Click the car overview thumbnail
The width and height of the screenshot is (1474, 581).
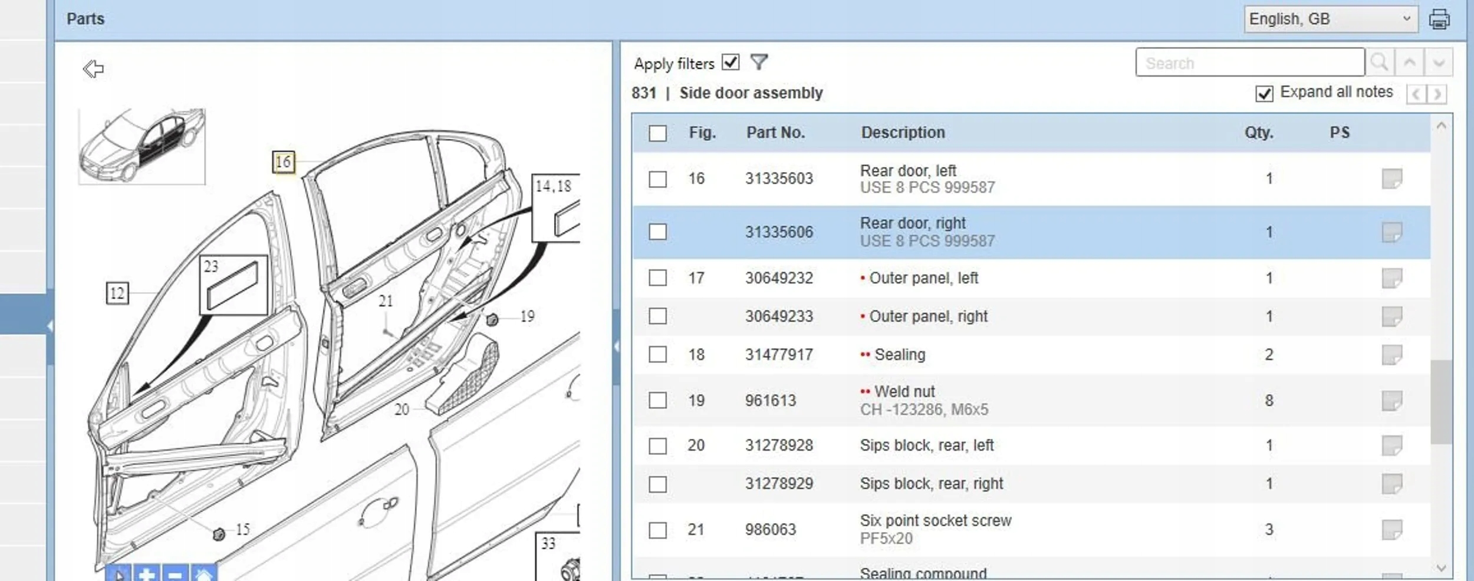click(x=142, y=146)
